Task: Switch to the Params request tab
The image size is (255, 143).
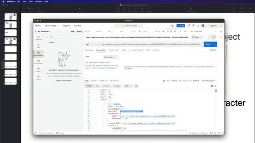Action: [x=89, y=50]
